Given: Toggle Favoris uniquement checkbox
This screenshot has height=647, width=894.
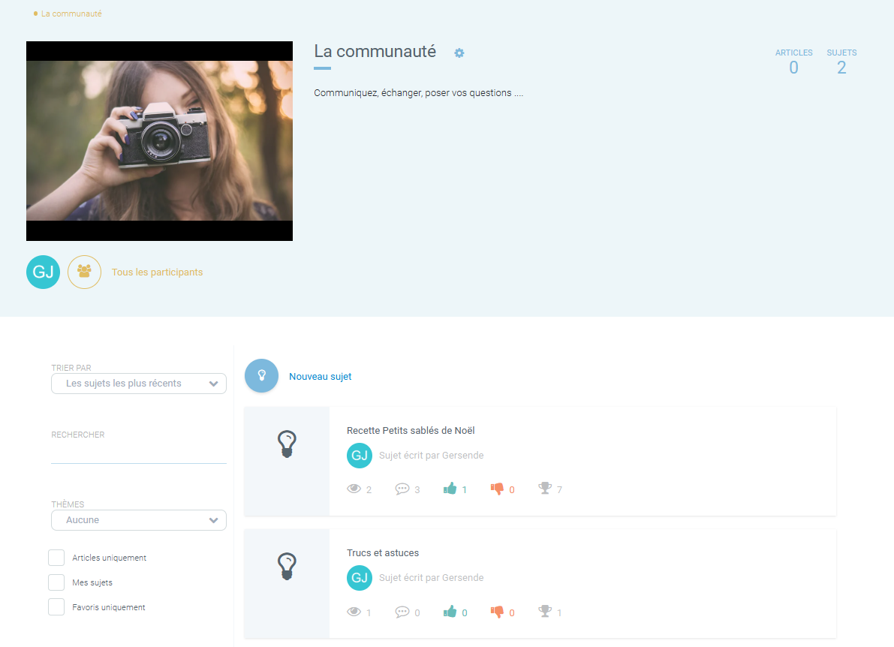Looking at the screenshot, I should pos(56,607).
